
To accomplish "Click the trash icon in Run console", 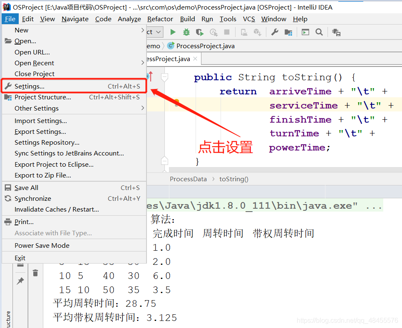I will click(x=35, y=273).
